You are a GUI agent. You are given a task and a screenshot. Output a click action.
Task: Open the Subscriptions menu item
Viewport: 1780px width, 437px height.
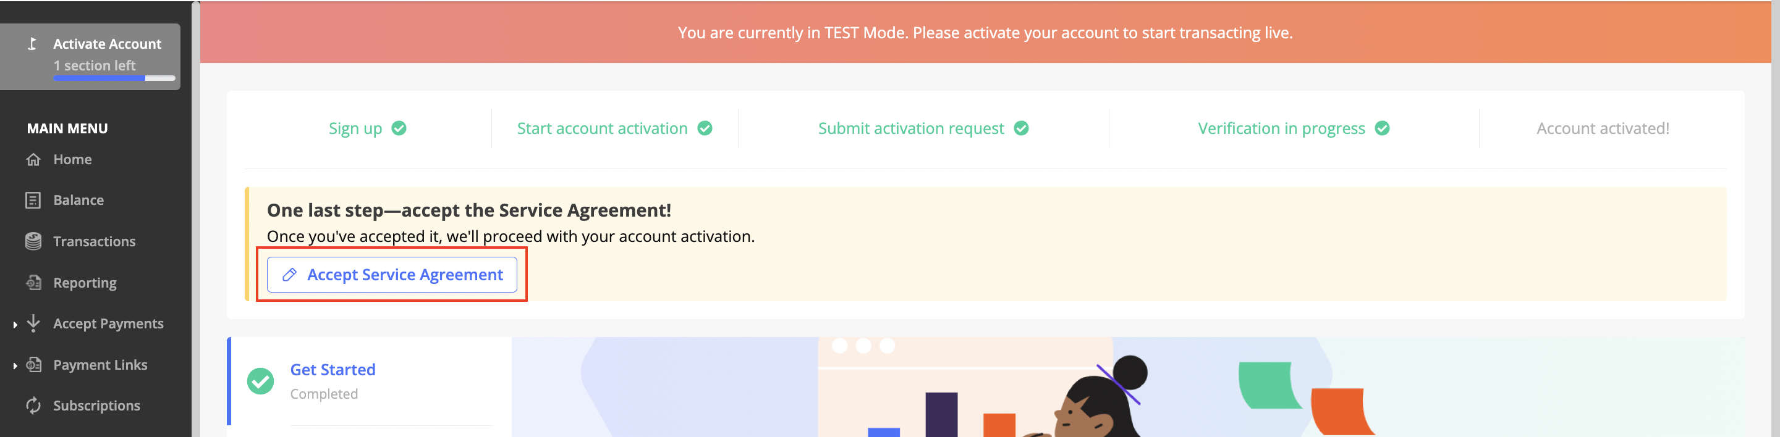point(97,406)
